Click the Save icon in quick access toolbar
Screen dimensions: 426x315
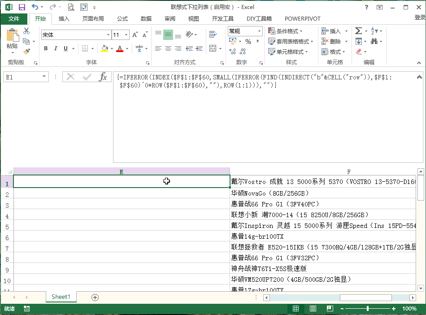pos(22,7)
